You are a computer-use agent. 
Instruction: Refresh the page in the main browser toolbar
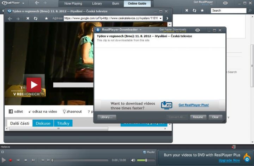194,11
